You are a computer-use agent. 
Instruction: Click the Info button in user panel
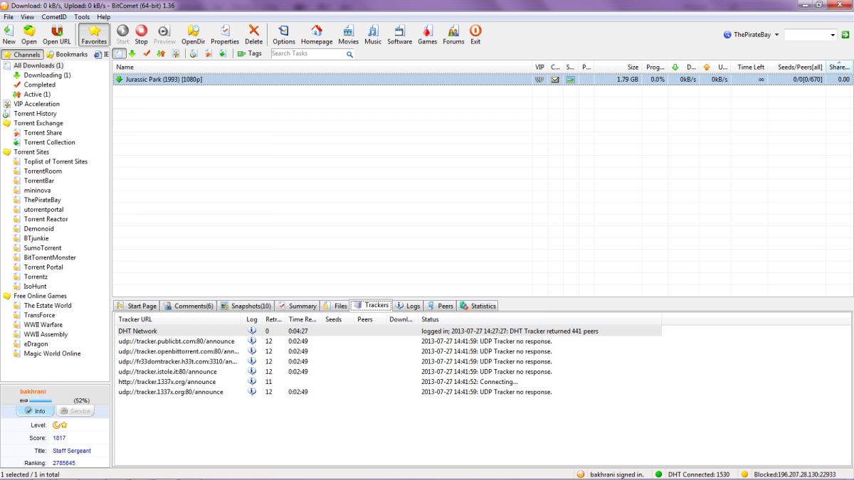click(x=35, y=411)
